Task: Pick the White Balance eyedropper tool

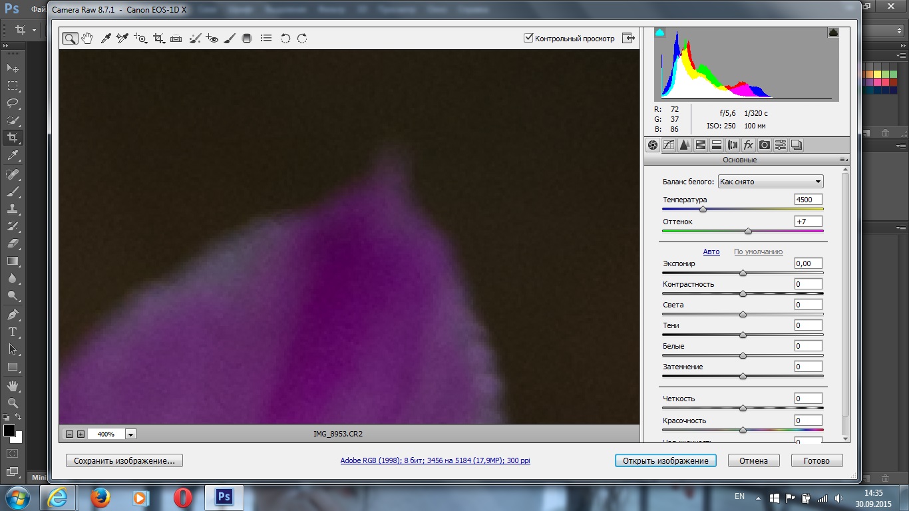Action: (x=105, y=39)
